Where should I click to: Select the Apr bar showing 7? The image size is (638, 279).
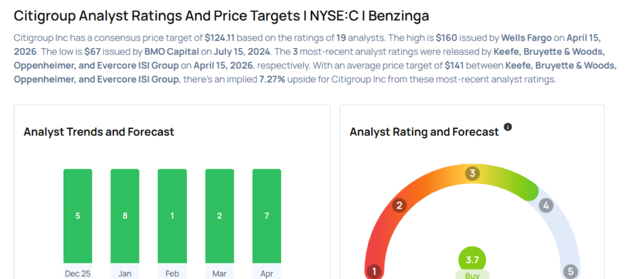coord(266,215)
